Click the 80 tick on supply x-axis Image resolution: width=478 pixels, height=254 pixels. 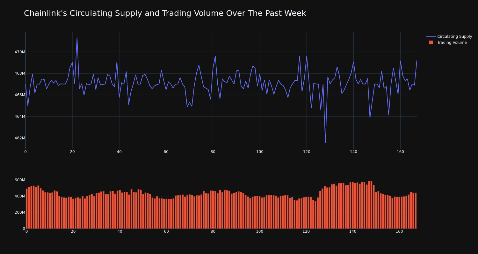point(213,152)
